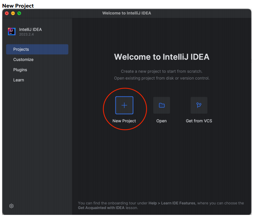Click the IntelliJ IDEA logo icon
Image resolution: width=255 pixels, height=217 pixels.
tap(12, 31)
